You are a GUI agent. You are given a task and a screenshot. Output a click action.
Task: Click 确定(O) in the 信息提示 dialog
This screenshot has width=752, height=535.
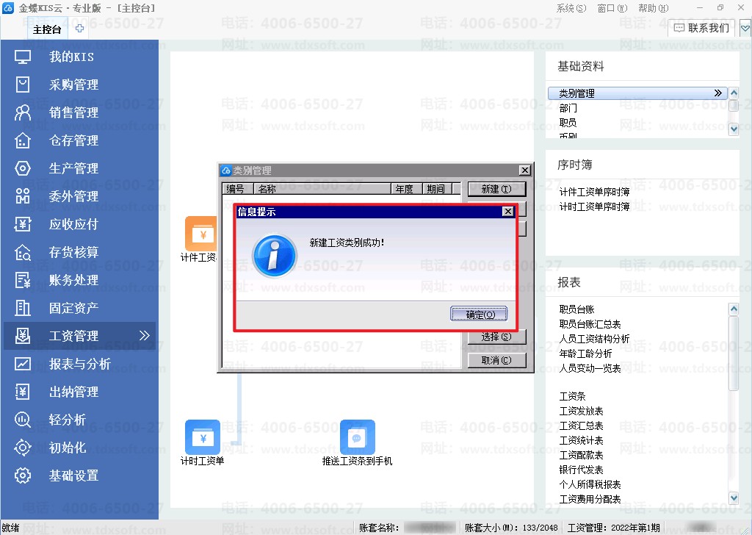(x=479, y=315)
